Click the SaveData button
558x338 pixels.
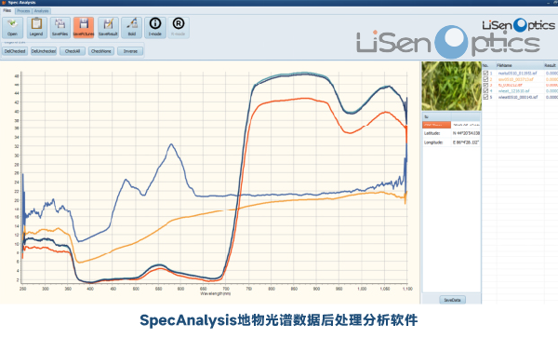pyautogui.click(x=452, y=300)
